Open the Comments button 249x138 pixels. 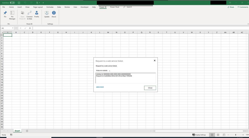[x=243, y=7]
